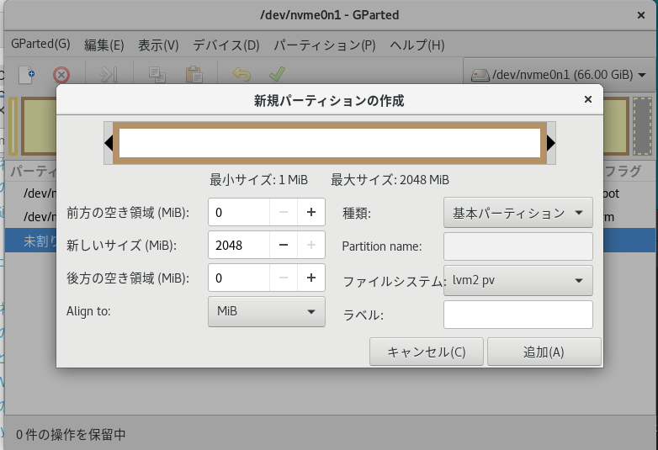Open the パーティション(P) menu

pos(325,45)
